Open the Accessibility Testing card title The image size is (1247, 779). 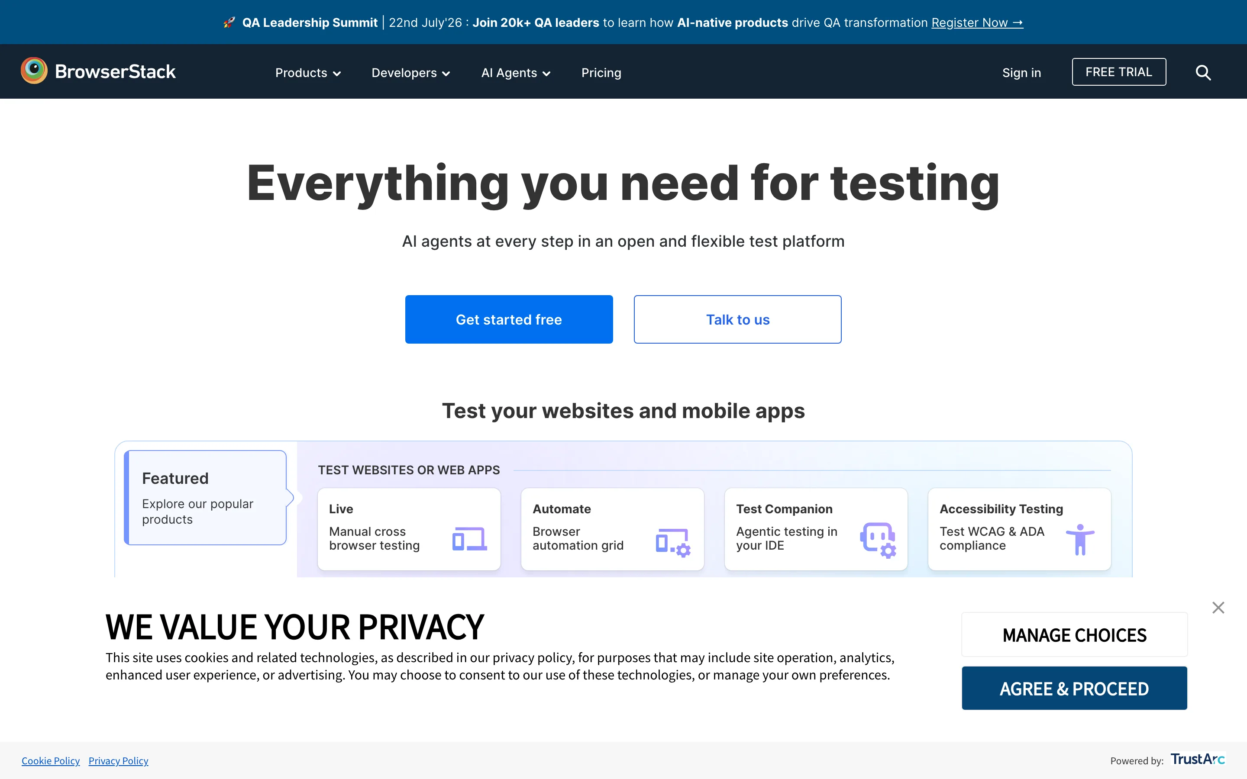tap(1001, 509)
